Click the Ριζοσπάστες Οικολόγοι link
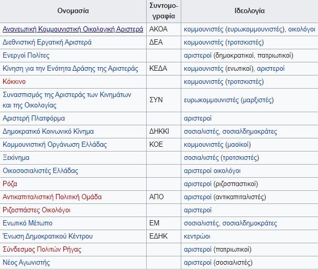 [37, 210]
